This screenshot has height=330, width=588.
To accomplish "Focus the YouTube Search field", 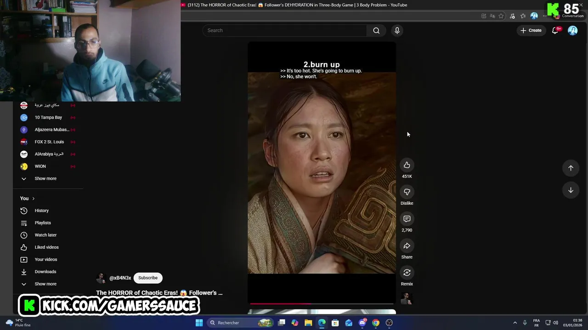I will click(x=285, y=30).
